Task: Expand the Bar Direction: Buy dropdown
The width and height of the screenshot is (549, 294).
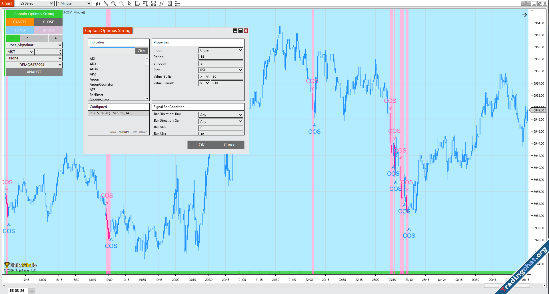Action: click(221, 115)
